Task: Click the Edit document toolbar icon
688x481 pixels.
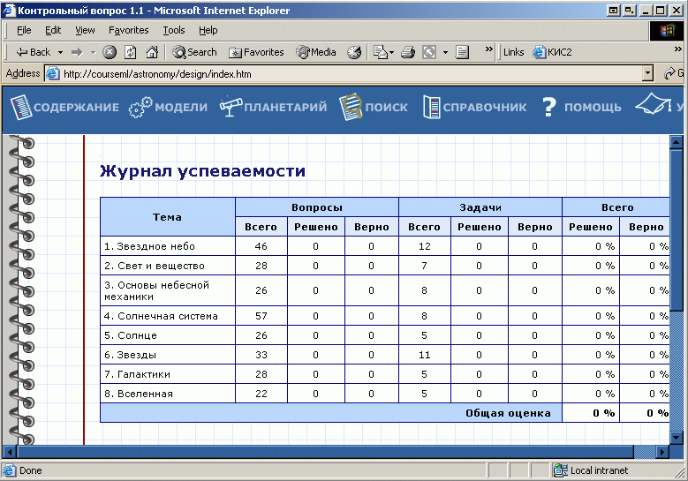Action: click(429, 52)
